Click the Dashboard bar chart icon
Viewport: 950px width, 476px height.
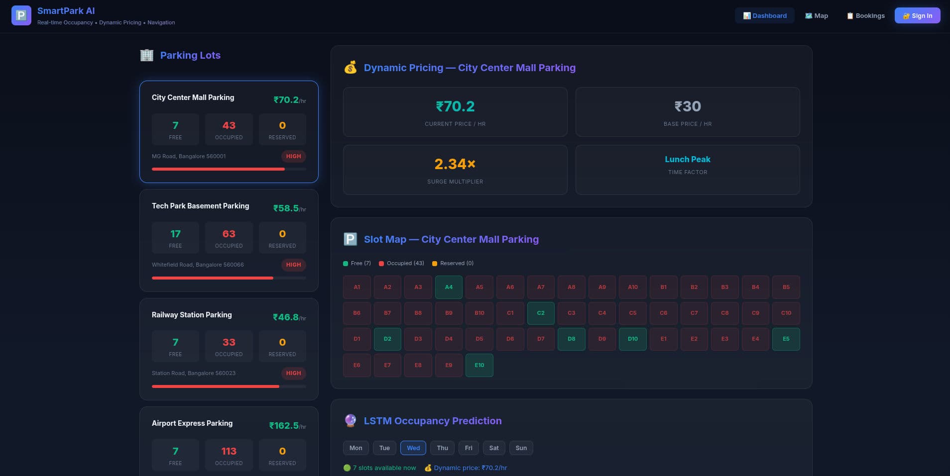point(747,15)
